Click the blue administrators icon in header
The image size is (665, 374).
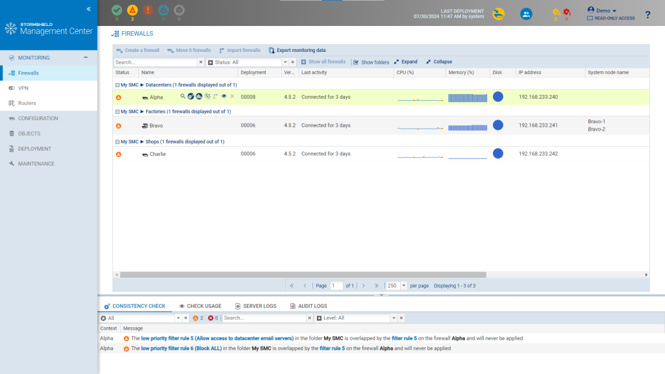pyautogui.click(x=526, y=14)
